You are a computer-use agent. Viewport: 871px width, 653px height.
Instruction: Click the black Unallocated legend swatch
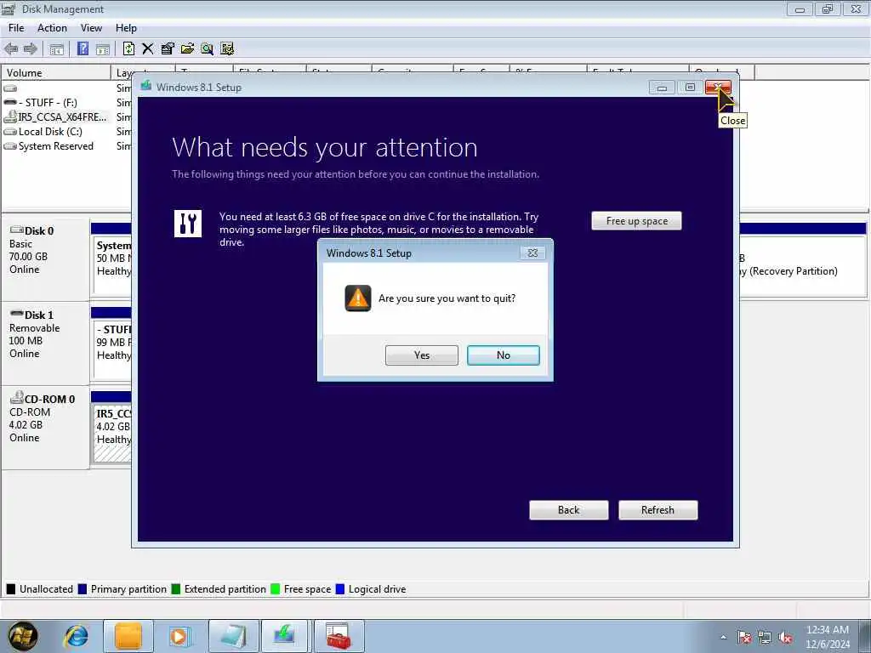click(10, 589)
